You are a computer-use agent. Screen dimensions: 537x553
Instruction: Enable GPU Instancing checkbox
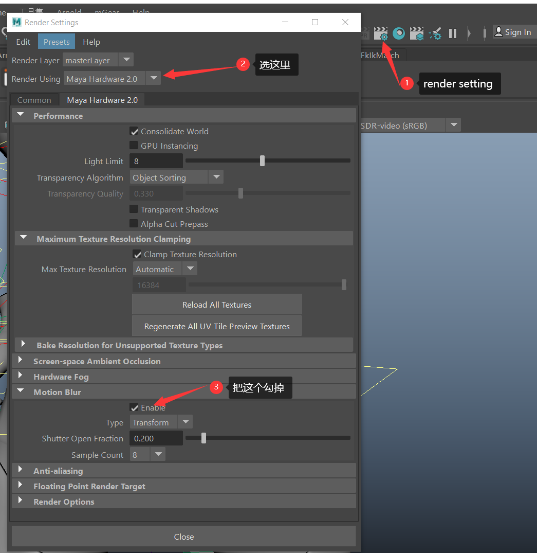[x=134, y=145]
